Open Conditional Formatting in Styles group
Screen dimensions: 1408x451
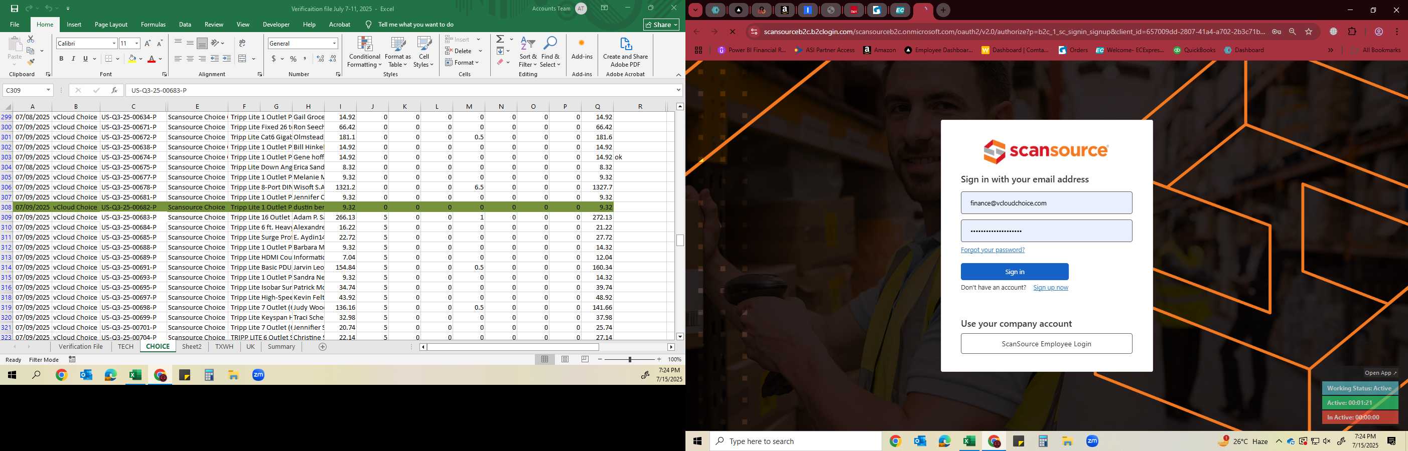pyautogui.click(x=365, y=53)
